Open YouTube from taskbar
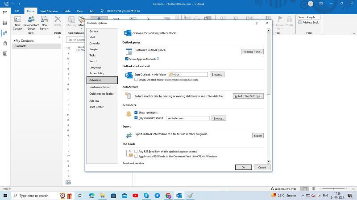 135,196
